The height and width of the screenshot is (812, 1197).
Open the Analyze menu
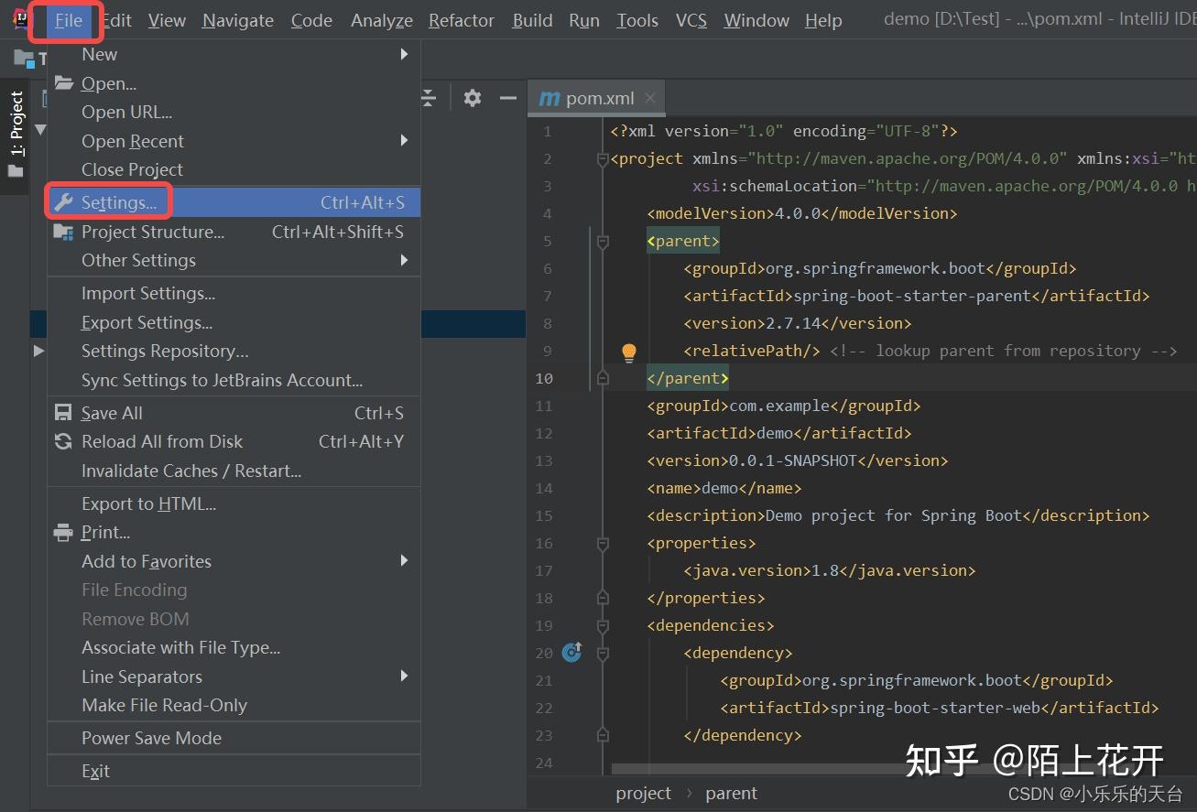pos(382,20)
